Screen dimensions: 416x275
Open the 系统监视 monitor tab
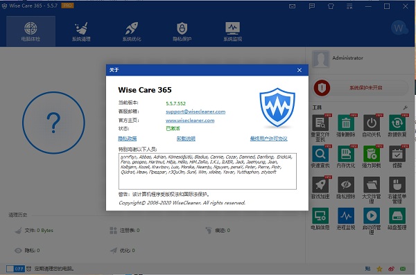point(232,32)
